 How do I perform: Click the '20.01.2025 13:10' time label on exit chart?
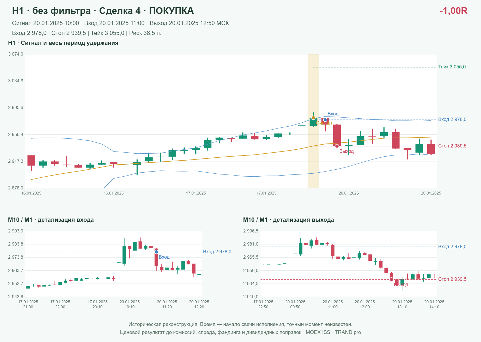(x=402, y=304)
